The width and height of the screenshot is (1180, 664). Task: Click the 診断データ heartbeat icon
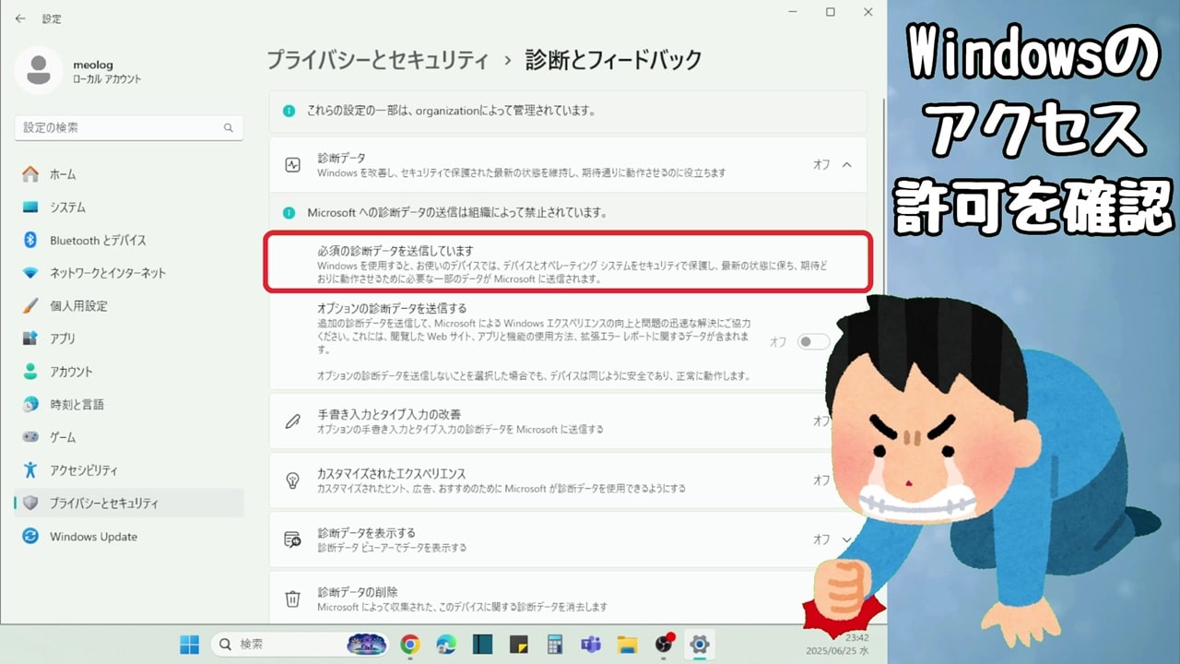pos(293,165)
